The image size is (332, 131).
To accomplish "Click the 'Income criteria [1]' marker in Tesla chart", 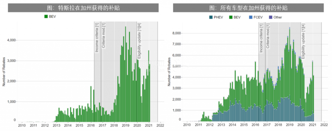I will (x=97, y=38).
